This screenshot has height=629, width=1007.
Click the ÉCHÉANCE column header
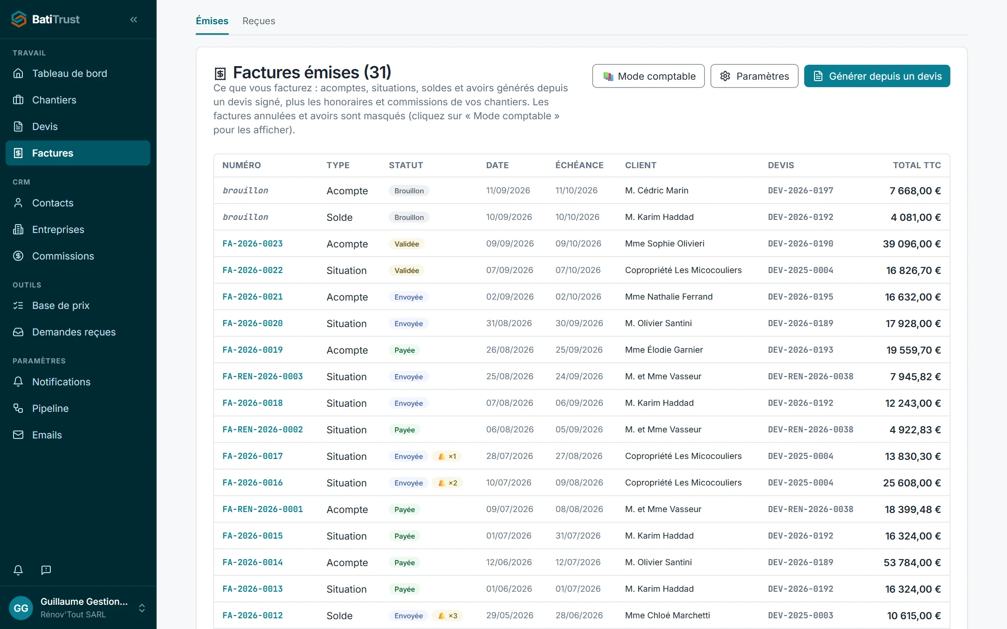tap(579, 165)
